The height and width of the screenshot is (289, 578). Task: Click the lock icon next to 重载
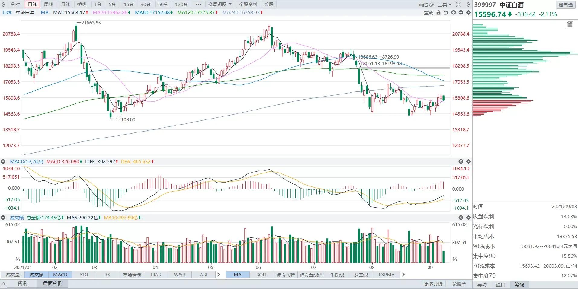(x=438, y=12)
